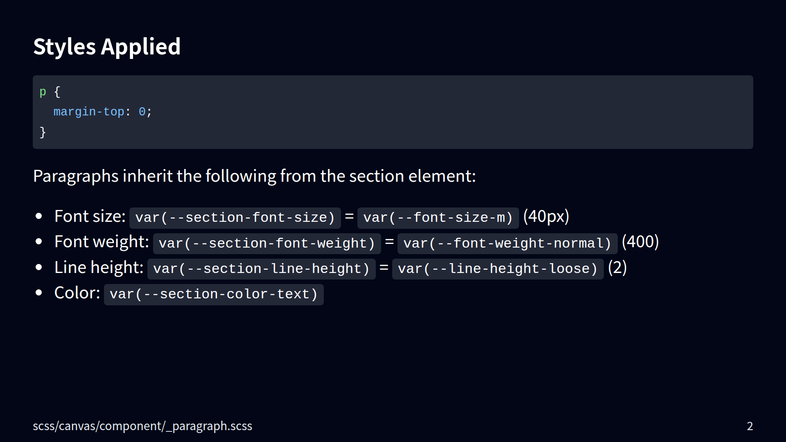The width and height of the screenshot is (786, 442).
Task: Click the var(--section-font-size) code chip
Action: (235, 218)
